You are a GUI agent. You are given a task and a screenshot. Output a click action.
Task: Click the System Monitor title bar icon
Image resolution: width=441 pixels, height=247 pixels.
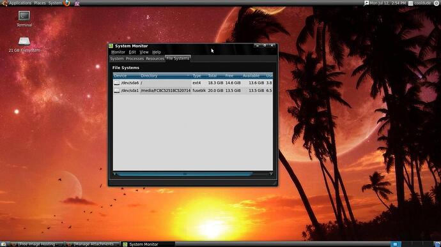[x=111, y=46]
